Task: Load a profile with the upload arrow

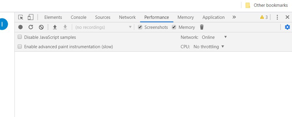Action: 55,27
